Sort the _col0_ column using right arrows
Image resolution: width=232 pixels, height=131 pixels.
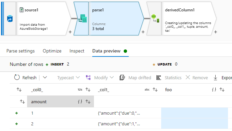pos(88,90)
